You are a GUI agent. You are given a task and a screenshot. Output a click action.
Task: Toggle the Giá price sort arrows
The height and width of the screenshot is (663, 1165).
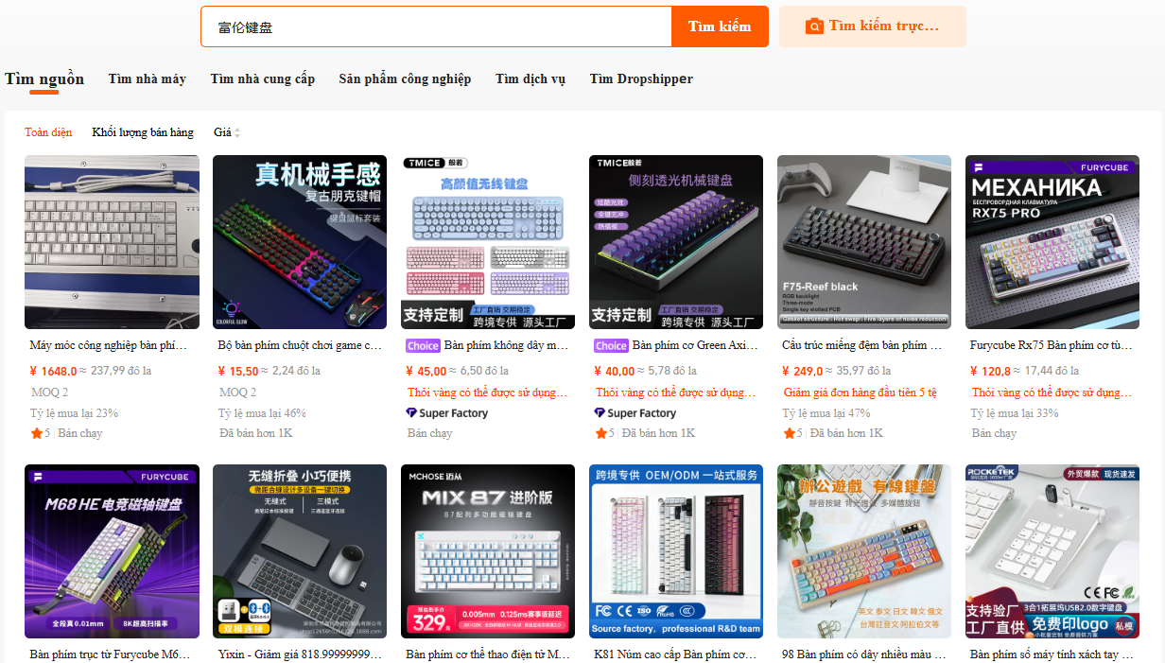[x=237, y=132]
